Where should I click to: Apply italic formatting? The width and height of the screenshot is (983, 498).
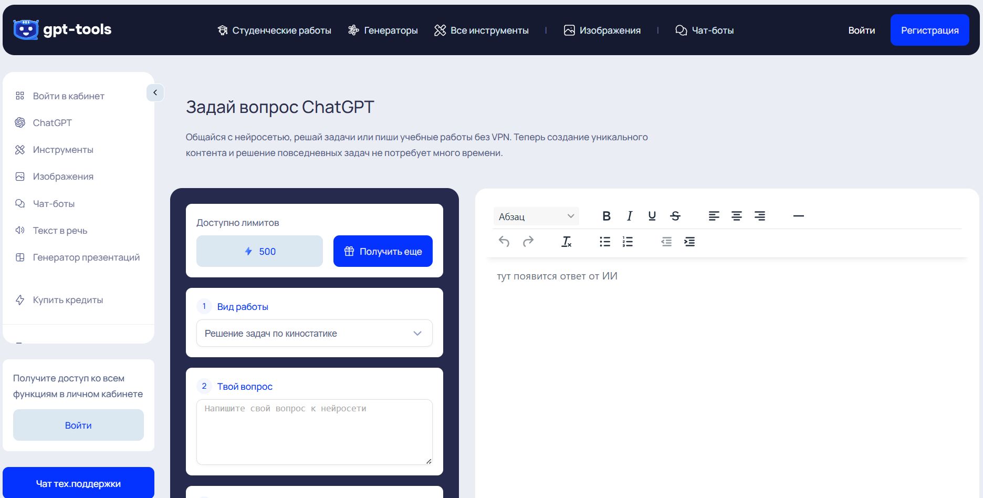click(629, 215)
